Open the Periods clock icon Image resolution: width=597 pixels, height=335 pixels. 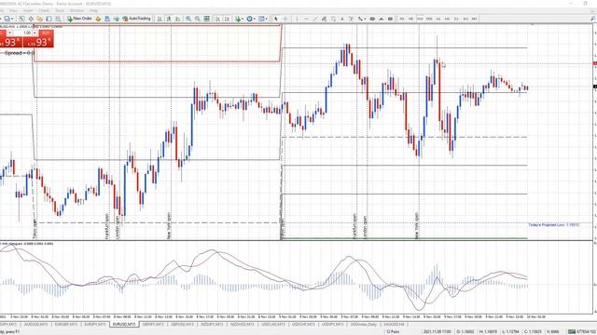click(x=249, y=19)
